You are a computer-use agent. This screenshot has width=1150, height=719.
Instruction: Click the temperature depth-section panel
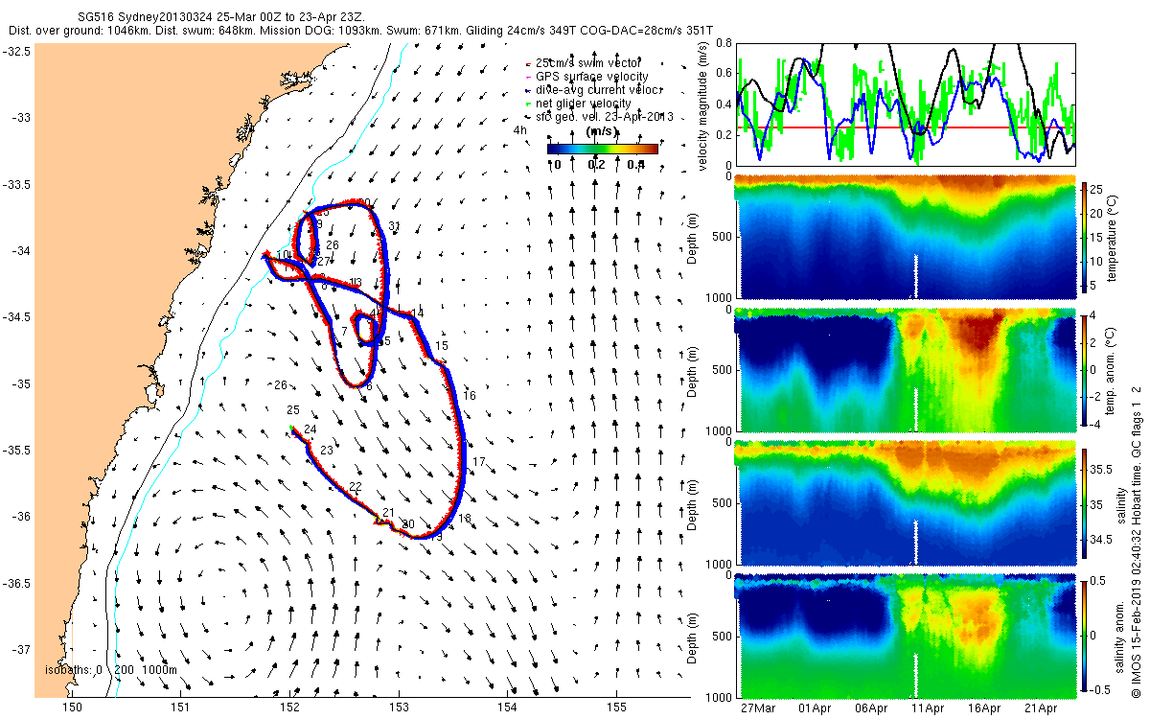904,235
